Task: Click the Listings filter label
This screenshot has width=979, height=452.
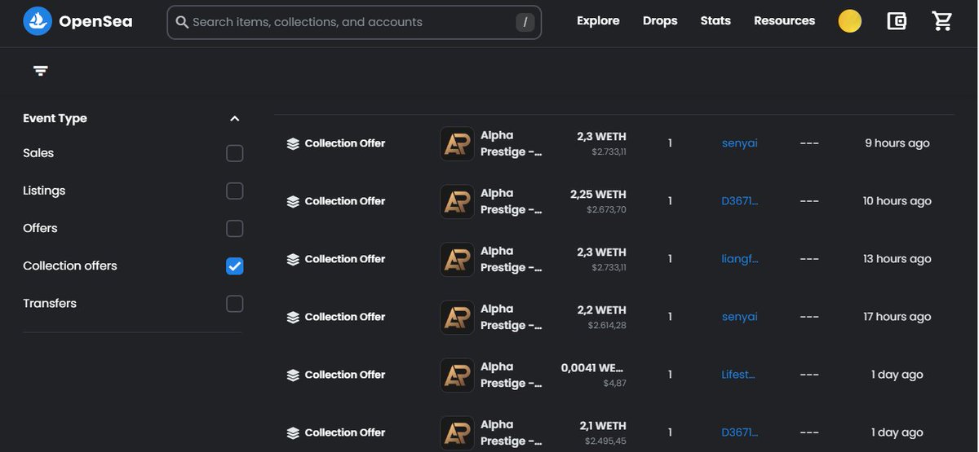Action: pos(44,191)
